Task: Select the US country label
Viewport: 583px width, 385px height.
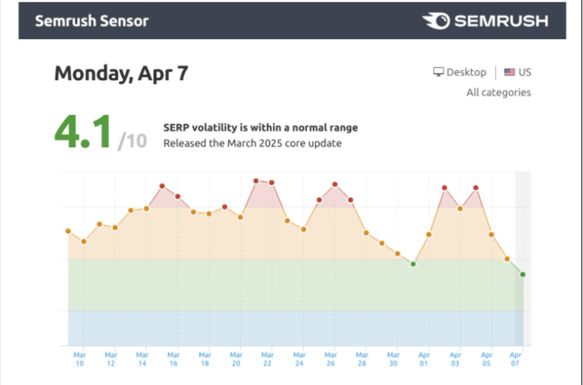Action: (x=524, y=72)
